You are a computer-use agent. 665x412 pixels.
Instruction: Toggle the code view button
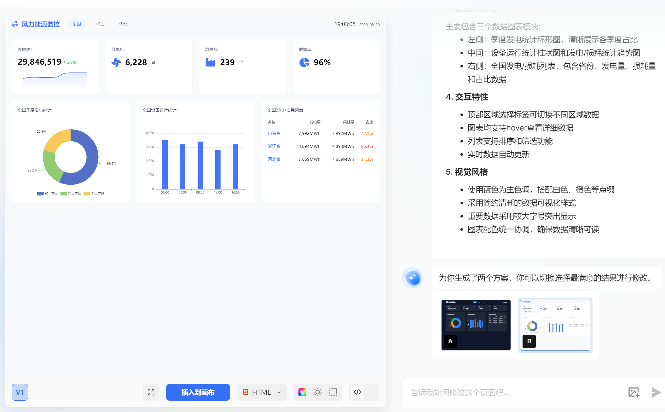pyautogui.click(x=357, y=392)
